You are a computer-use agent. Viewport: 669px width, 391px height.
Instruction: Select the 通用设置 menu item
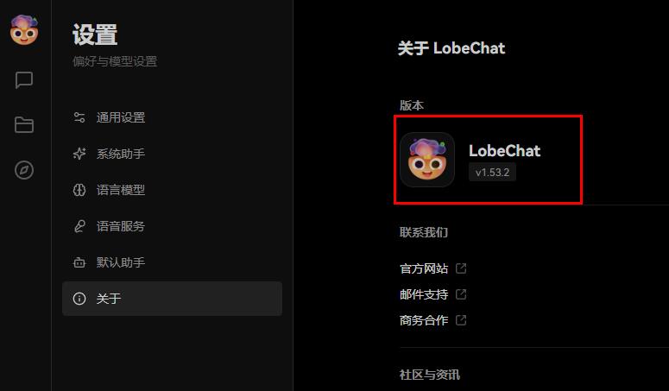pos(172,117)
